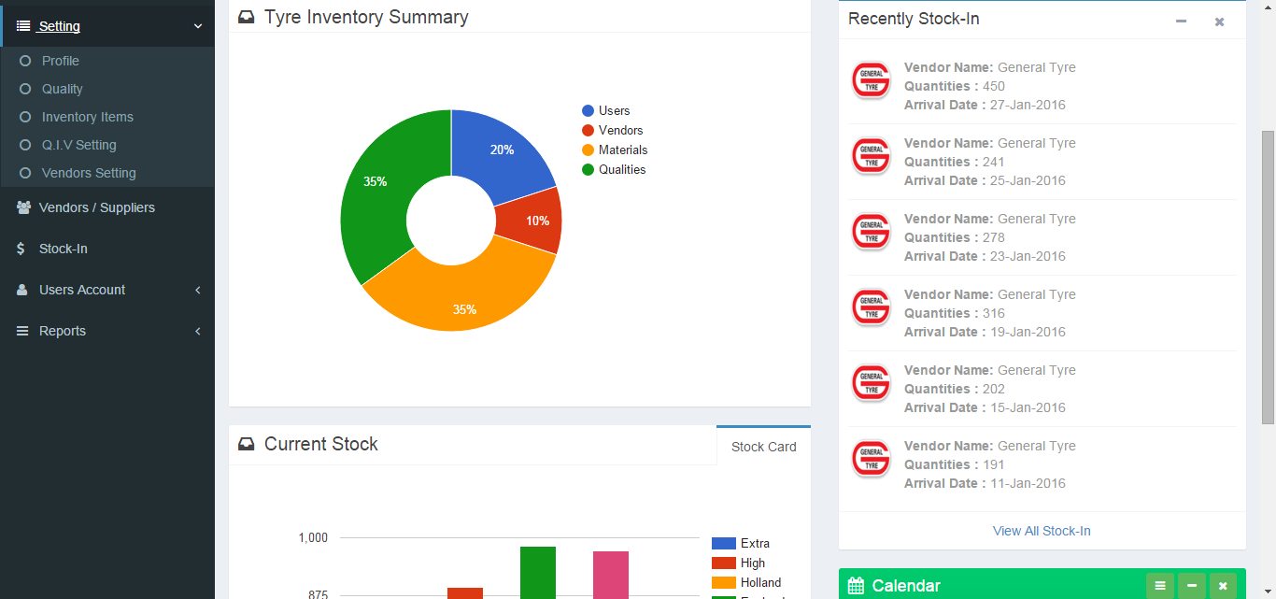Open Inventory Items menu entry
Viewport: 1276px width, 599px height.
pyautogui.click(x=87, y=117)
